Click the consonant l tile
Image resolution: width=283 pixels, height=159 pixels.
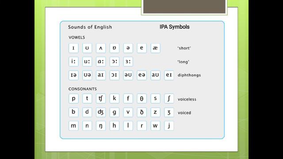pyautogui.click(x=128, y=125)
